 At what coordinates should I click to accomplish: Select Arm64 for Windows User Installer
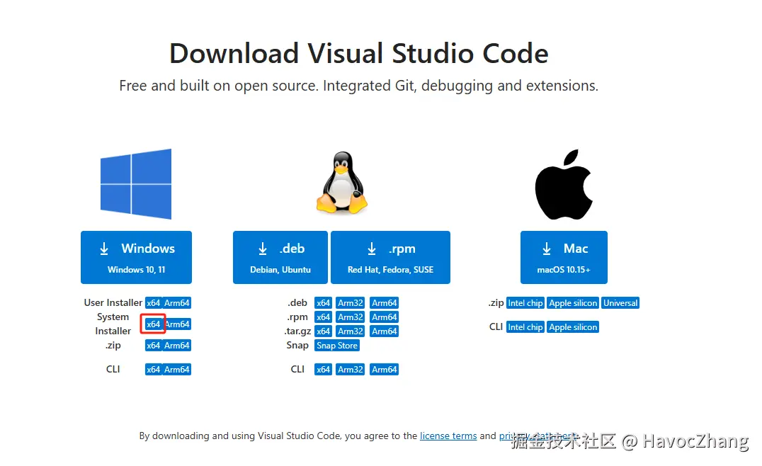click(176, 302)
